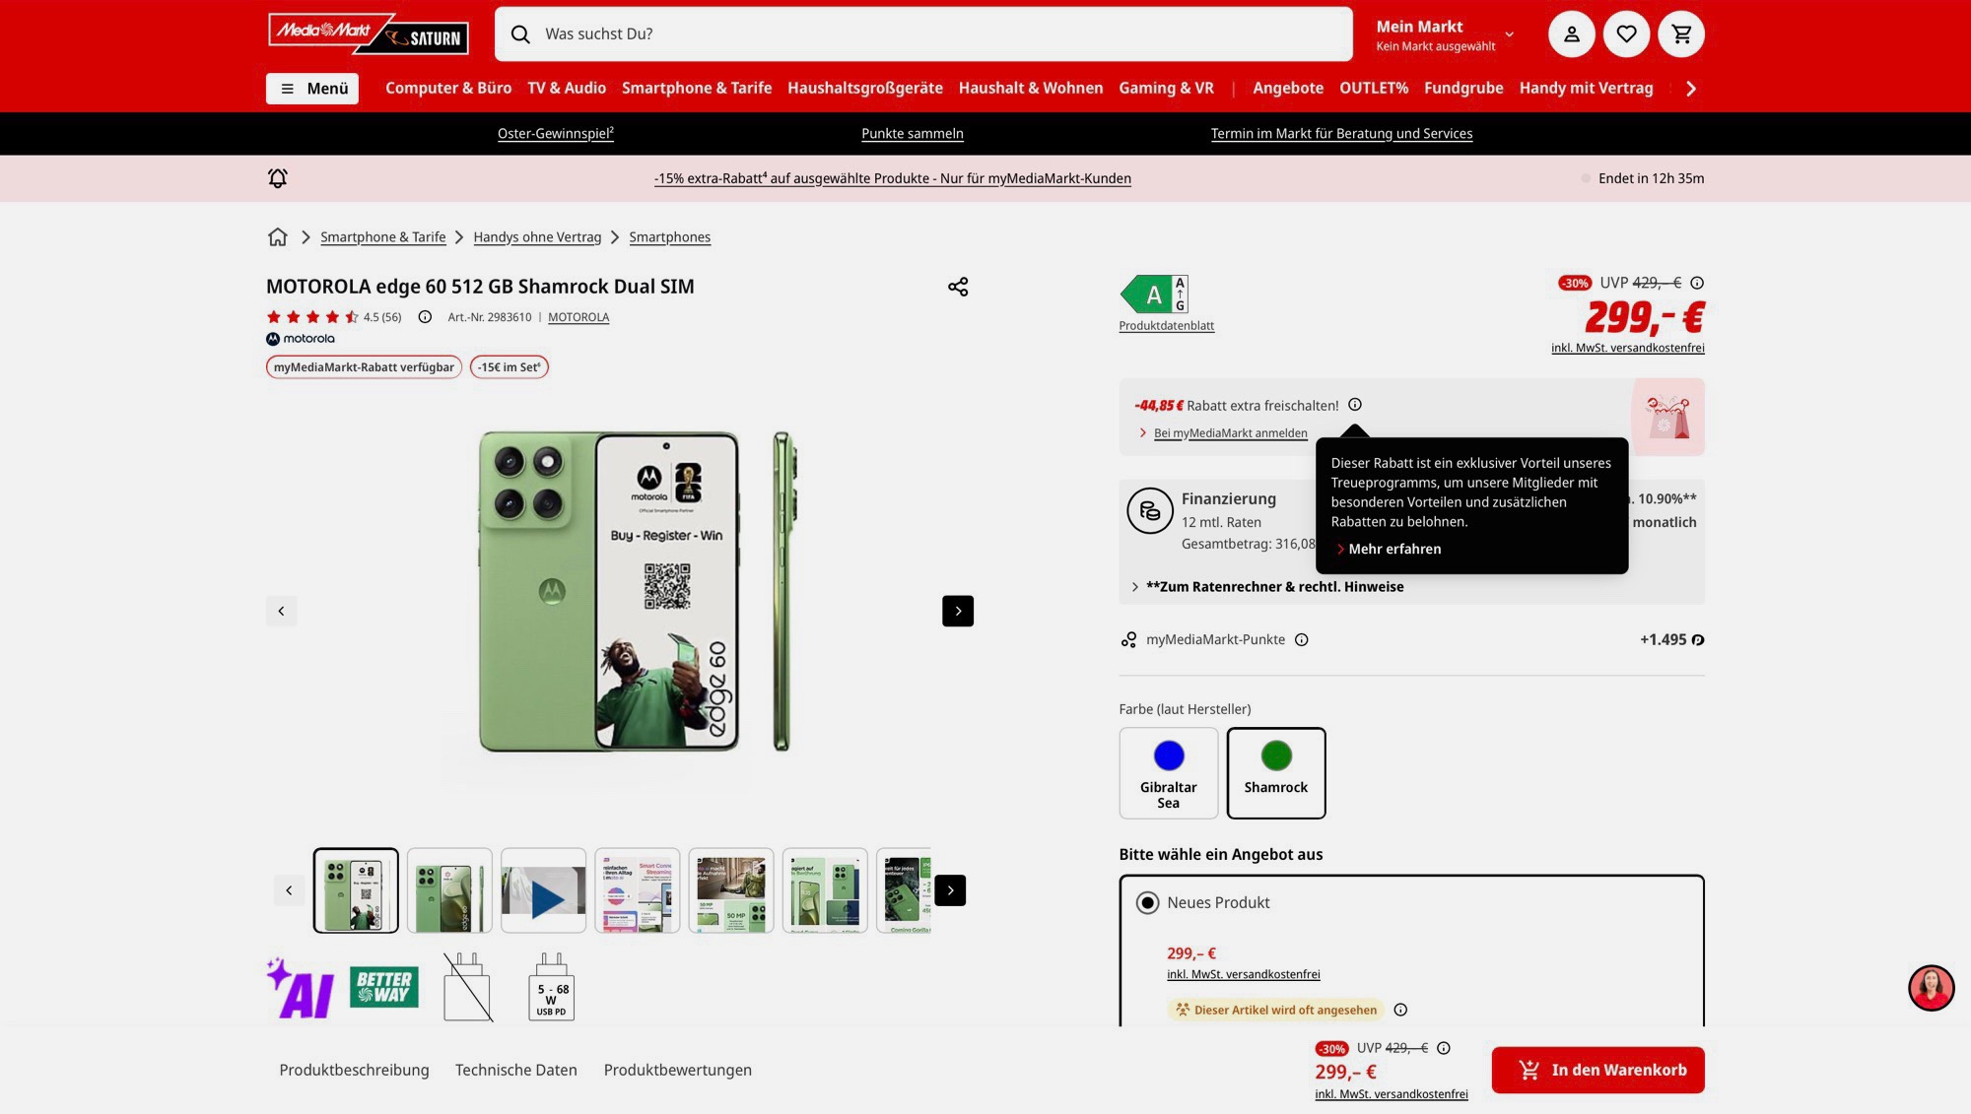
Task: Add product with In den Warenkorb
Action: click(x=1597, y=1070)
